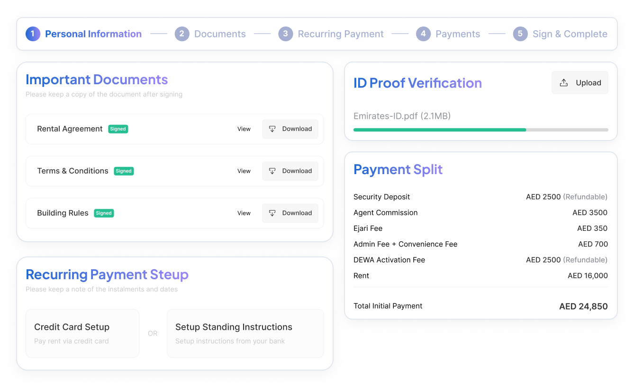Click download icon for Building Rules
Screen dimensions: 634x388
[x=272, y=213]
